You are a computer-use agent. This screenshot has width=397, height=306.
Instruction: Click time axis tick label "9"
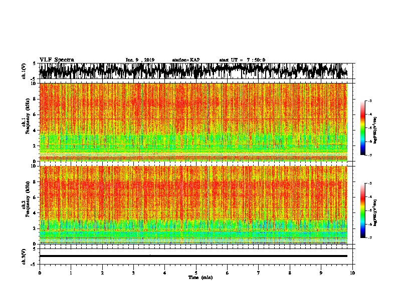321,273
